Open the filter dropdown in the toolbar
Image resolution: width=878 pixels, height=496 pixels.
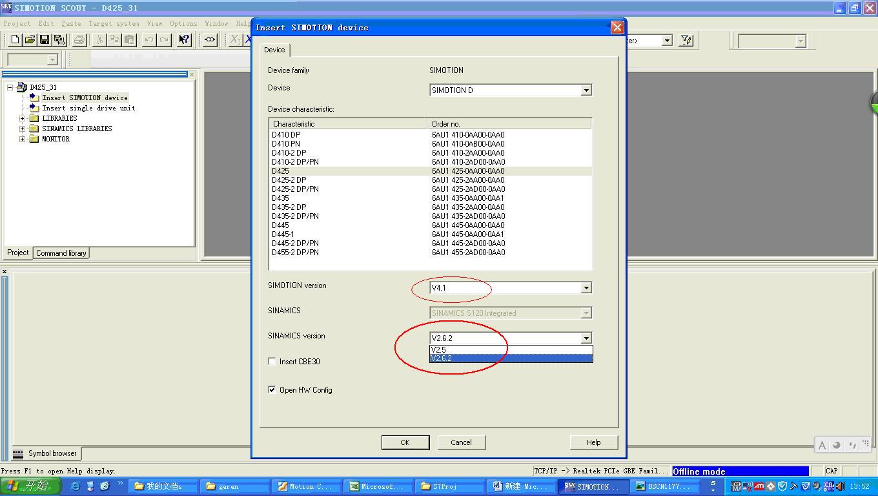[667, 41]
